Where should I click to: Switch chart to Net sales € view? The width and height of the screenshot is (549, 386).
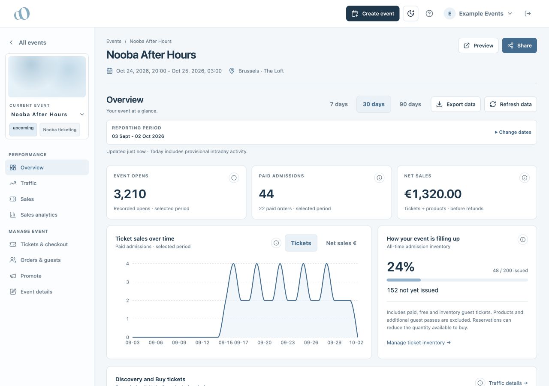click(x=341, y=243)
